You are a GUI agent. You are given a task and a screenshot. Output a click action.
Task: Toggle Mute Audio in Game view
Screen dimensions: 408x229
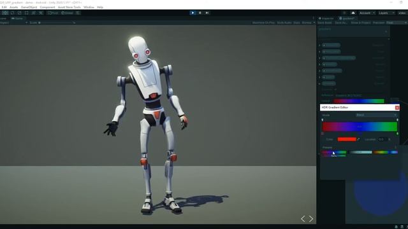coord(284,23)
